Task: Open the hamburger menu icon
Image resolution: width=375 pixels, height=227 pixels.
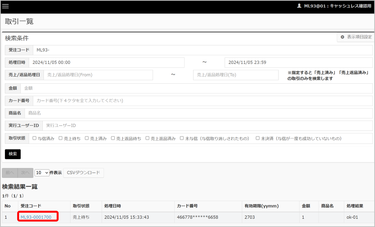Action: [6, 6]
